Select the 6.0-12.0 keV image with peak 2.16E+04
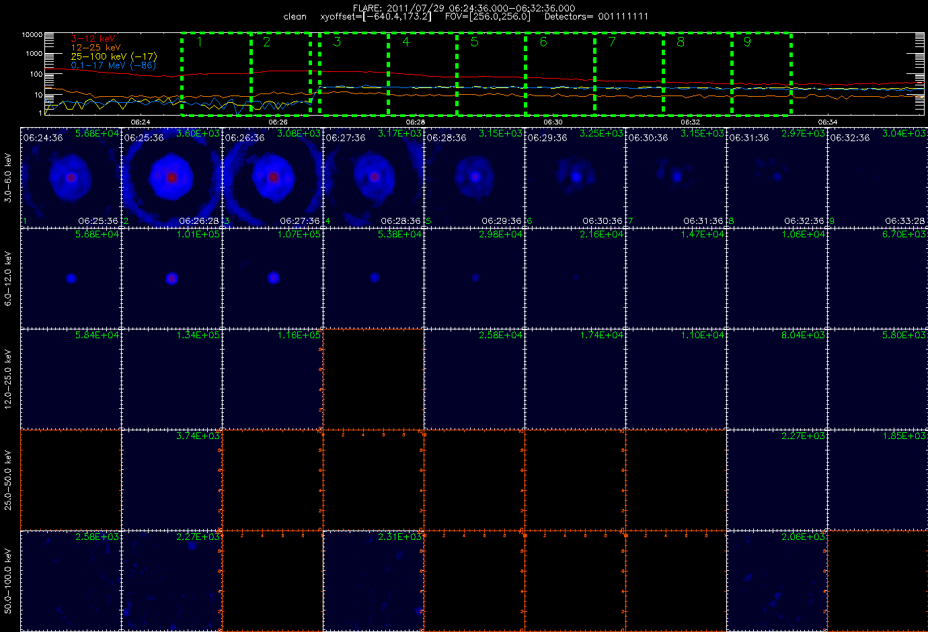The height and width of the screenshot is (632, 928). (x=575, y=278)
